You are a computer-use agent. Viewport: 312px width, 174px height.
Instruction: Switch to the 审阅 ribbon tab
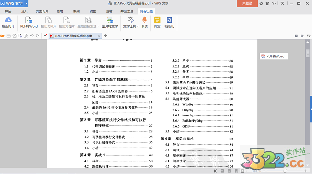click(x=76, y=12)
